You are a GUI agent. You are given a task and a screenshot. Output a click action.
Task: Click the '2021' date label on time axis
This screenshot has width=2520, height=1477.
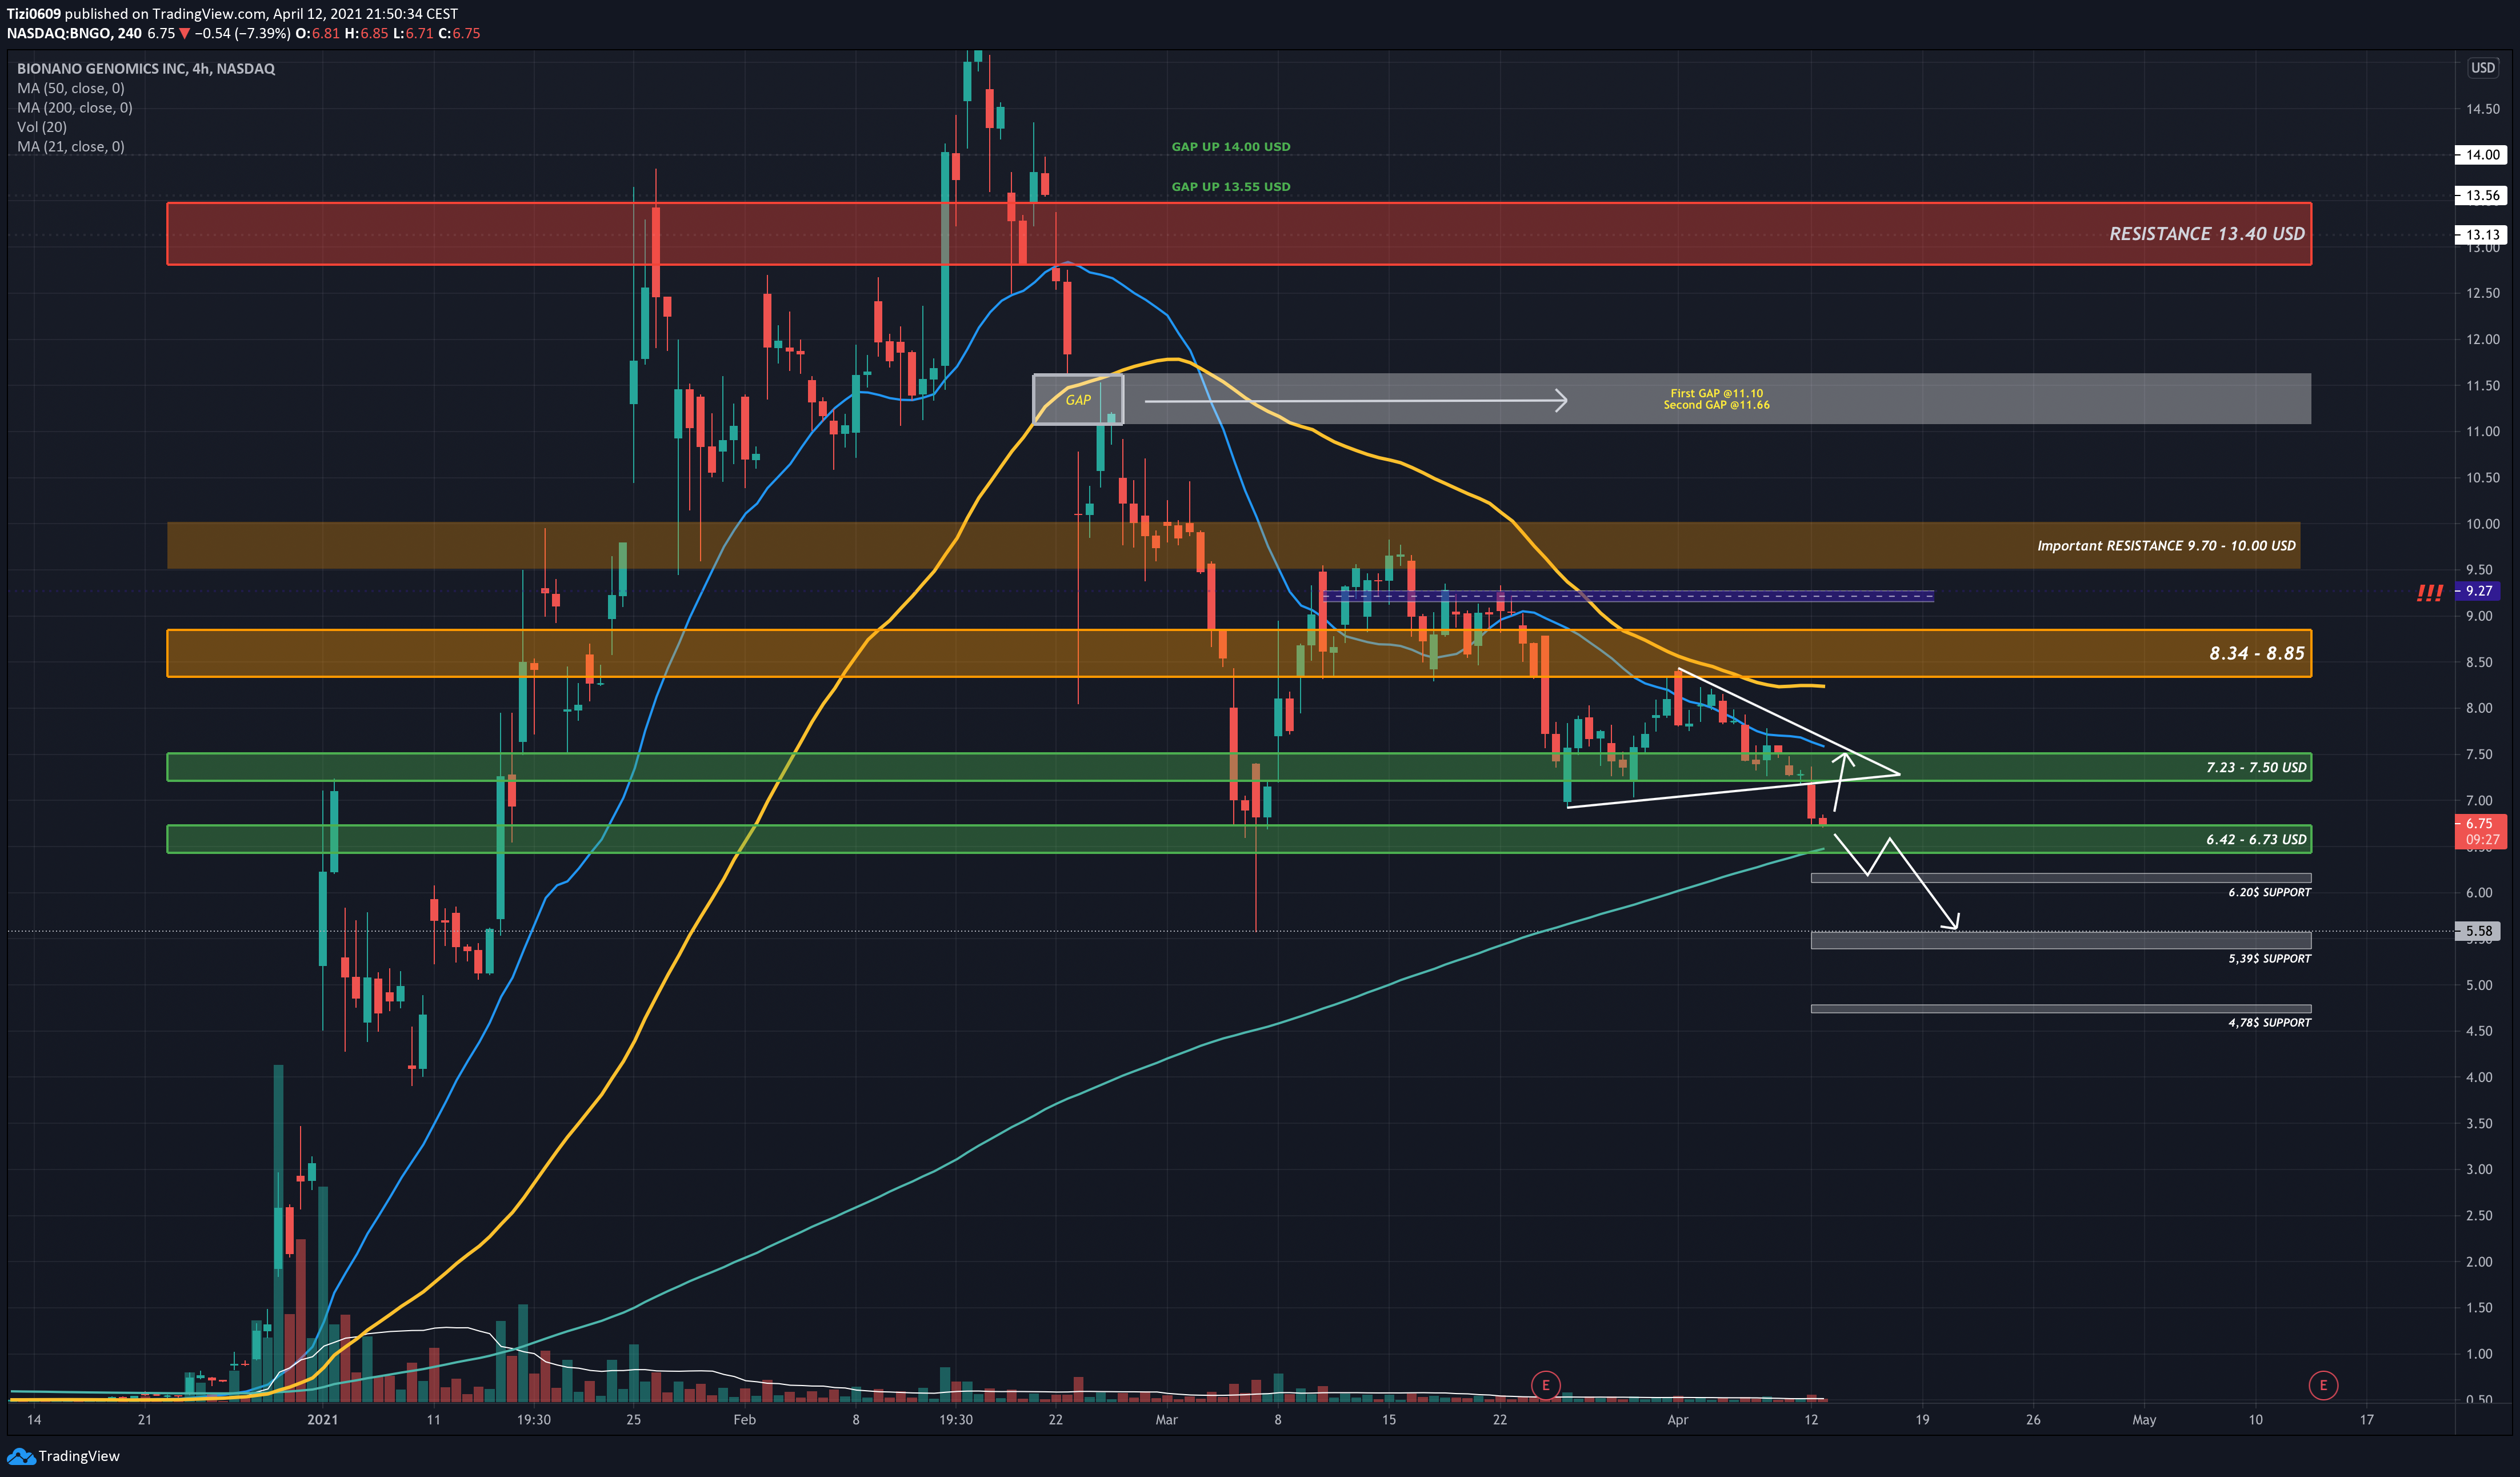pos(322,1419)
